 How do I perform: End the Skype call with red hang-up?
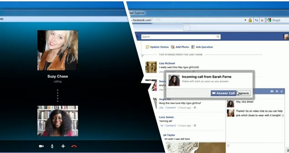tap(74, 146)
